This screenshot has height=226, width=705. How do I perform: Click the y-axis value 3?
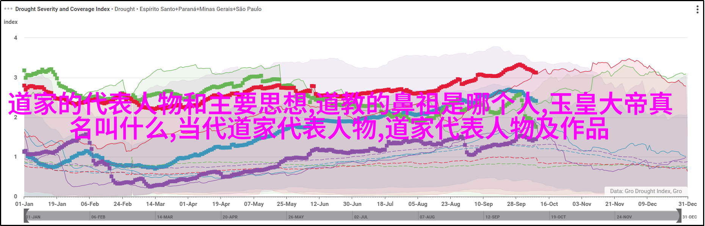pyautogui.click(x=16, y=78)
